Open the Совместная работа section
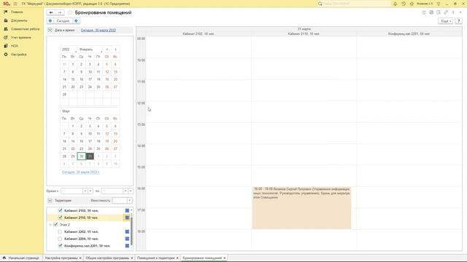 pyautogui.click(x=25, y=29)
